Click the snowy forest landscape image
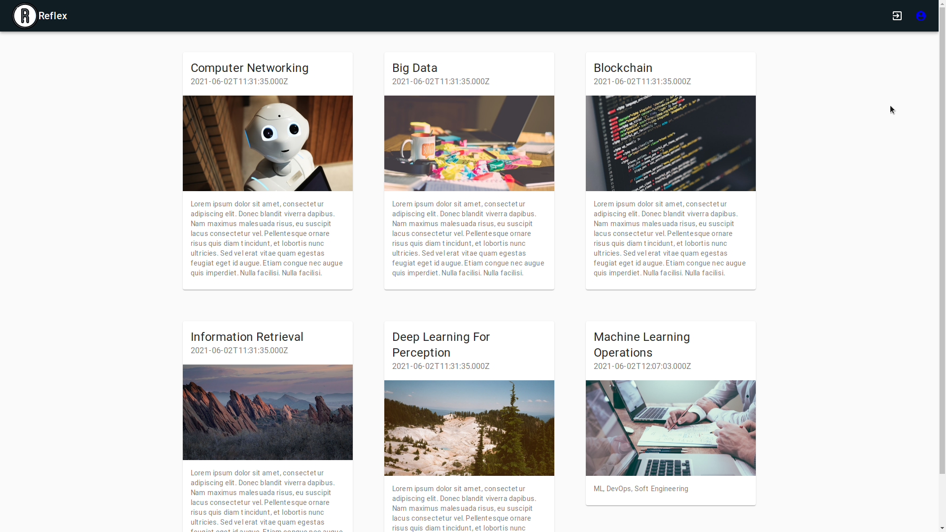 coord(469,428)
